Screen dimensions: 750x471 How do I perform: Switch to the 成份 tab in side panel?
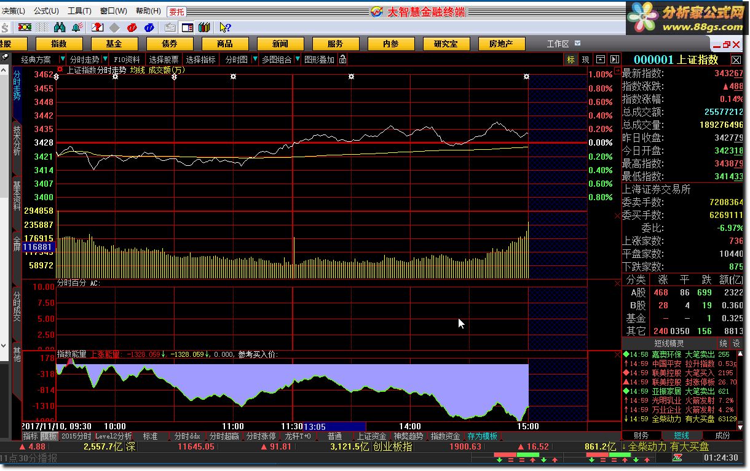(x=722, y=435)
